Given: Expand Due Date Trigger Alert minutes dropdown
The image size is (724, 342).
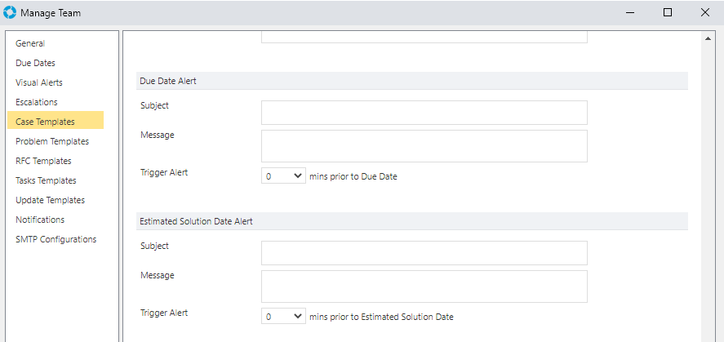Looking at the screenshot, I should pyautogui.click(x=283, y=175).
